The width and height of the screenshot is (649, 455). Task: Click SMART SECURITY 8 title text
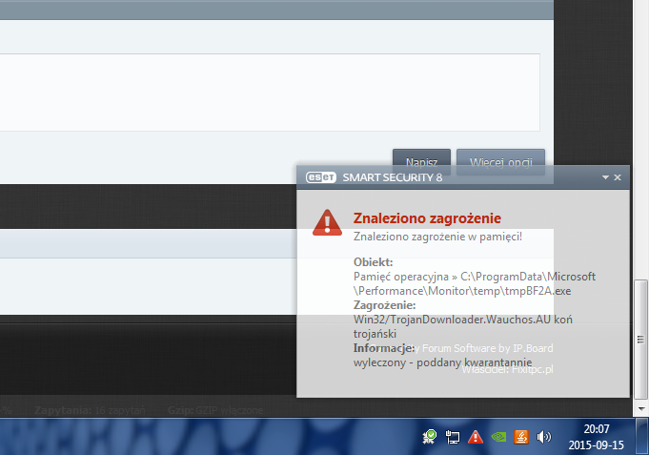pos(393,177)
